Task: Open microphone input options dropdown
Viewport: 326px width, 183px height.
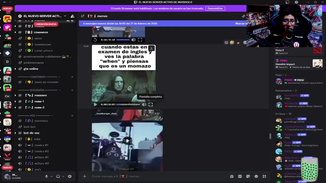Action: tap(51, 176)
